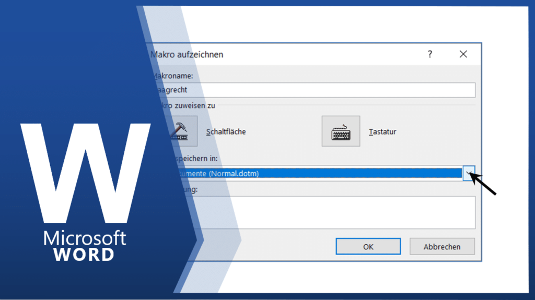The height and width of the screenshot is (300, 535).
Task: Click the Tastatur keyboard icon button
Action: point(341,131)
